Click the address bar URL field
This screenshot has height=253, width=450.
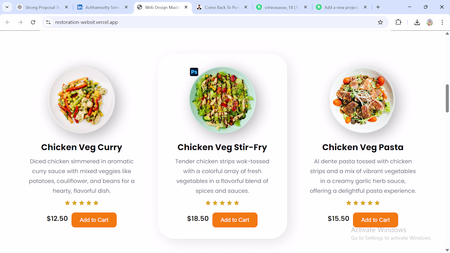point(205,22)
